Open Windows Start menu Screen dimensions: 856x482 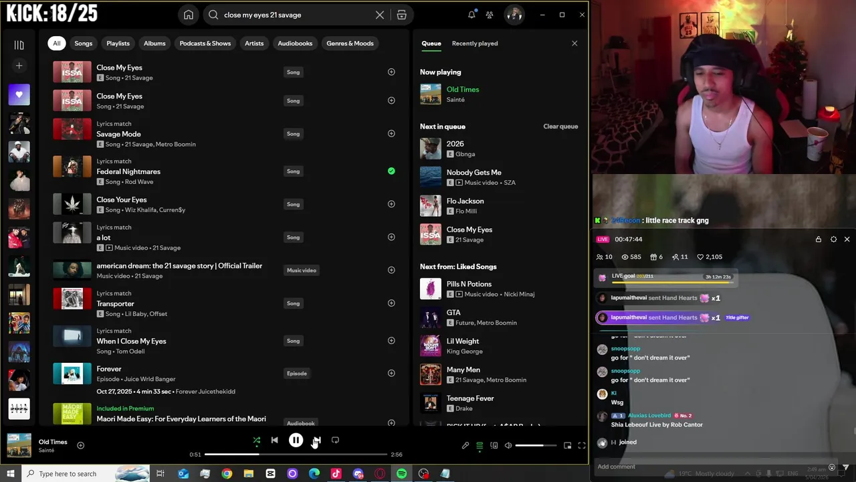pos(10,474)
